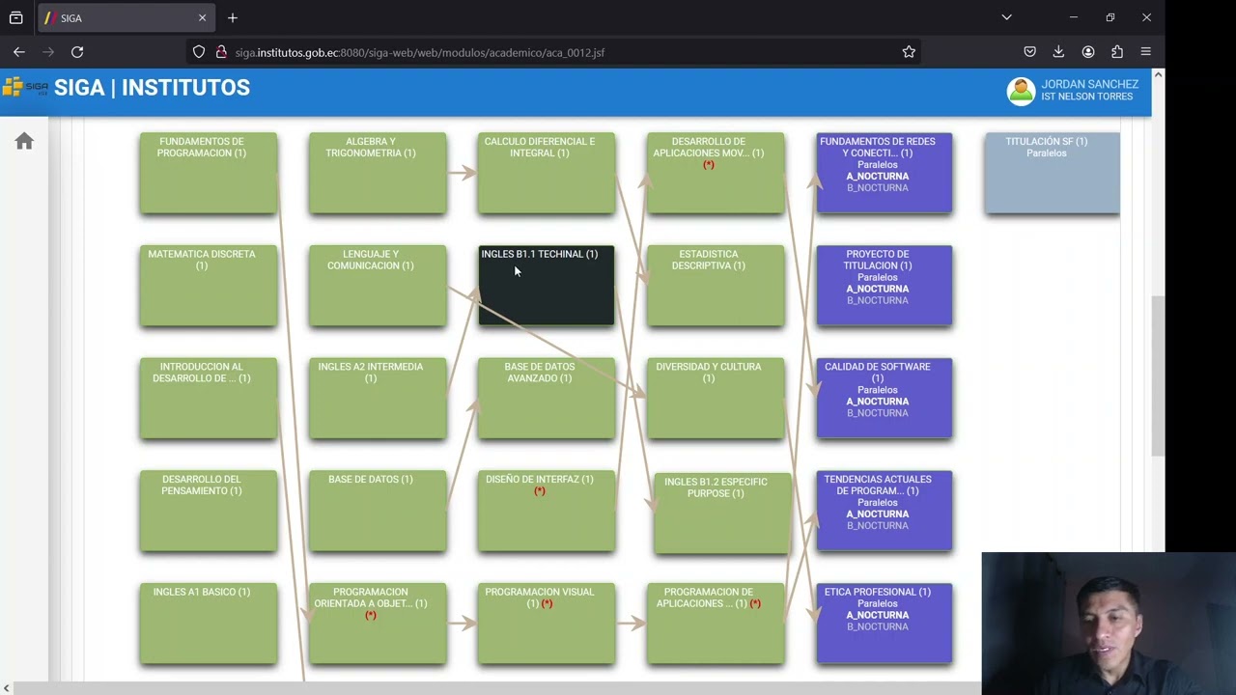Choose B_NOCTURNA under Calidad de Software
1236x695 pixels.
coord(878,413)
